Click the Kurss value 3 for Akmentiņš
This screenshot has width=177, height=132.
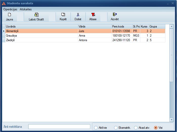click(145, 31)
